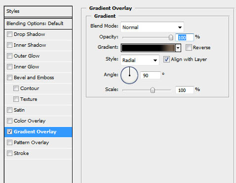Select the Styles list header
236x183 pixels.
pyautogui.click(x=38, y=11)
